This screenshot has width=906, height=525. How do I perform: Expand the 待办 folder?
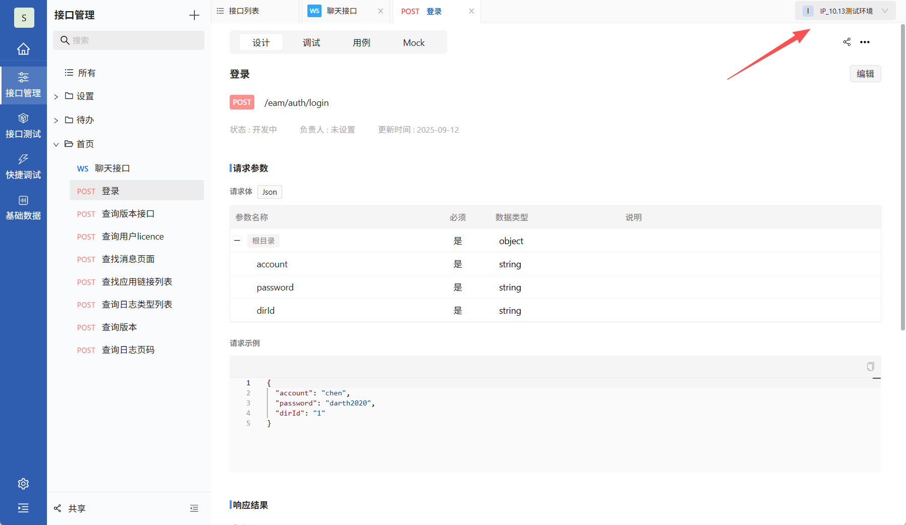click(56, 120)
